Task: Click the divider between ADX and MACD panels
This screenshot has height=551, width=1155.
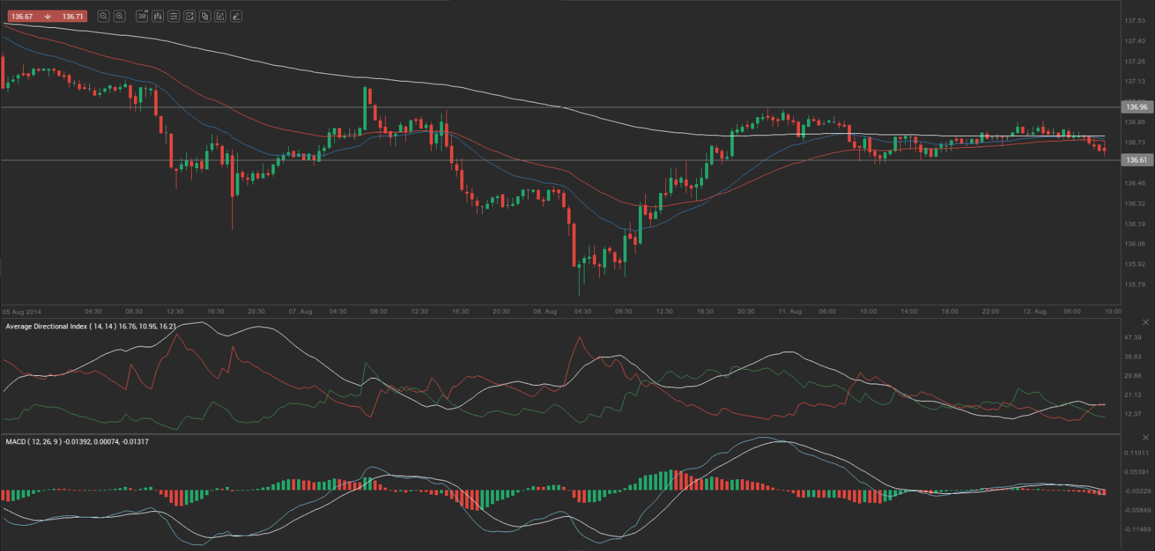Action: click(558, 434)
